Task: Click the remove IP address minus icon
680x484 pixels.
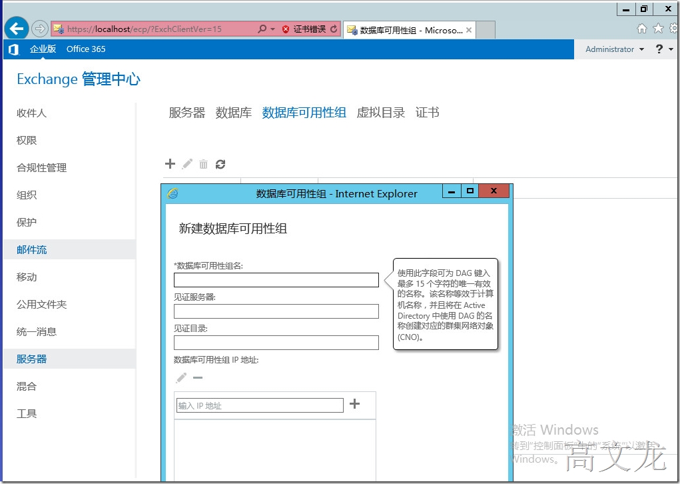Action: [198, 377]
